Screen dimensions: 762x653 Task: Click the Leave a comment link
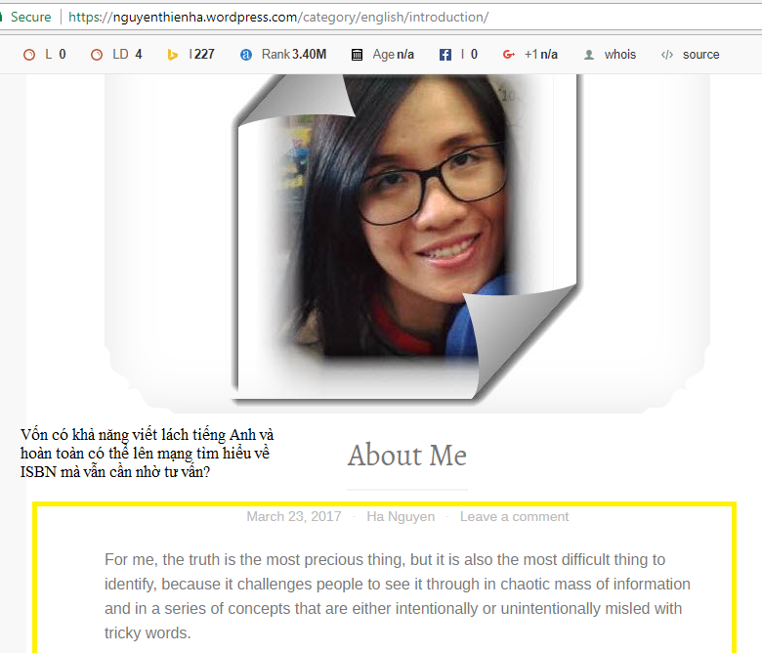(514, 516)
